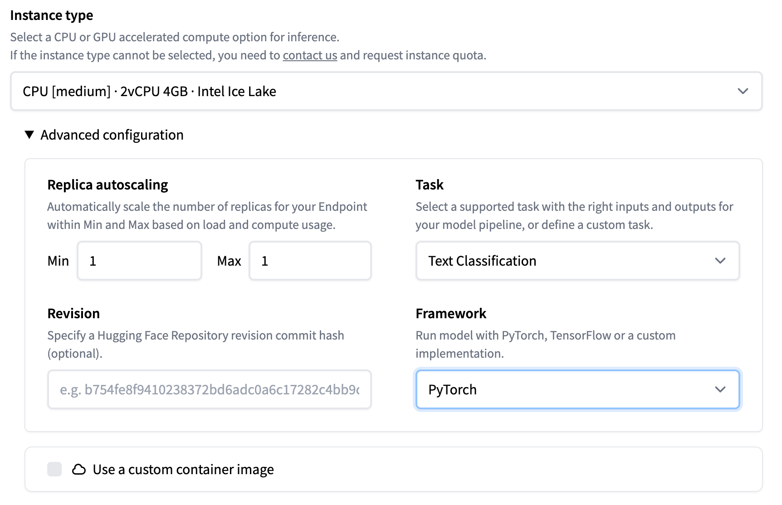
Task: Focus the Max replicas input field
Action: pyautogui.click(x=310, y=261)
